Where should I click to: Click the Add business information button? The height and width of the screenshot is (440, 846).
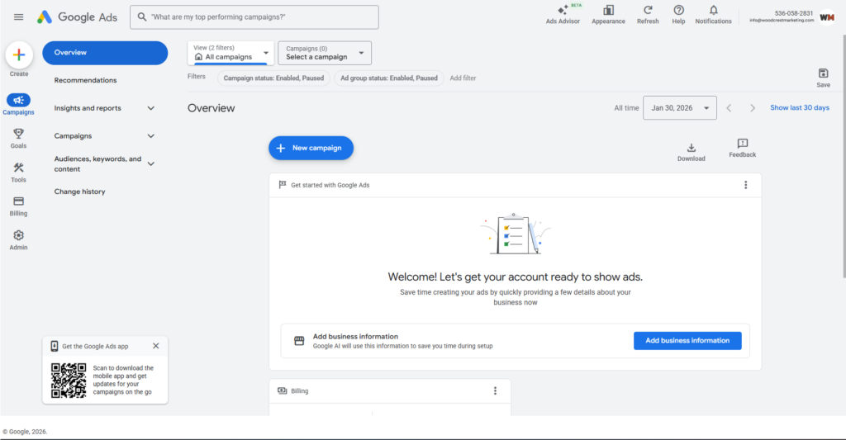tap(687, 341)
